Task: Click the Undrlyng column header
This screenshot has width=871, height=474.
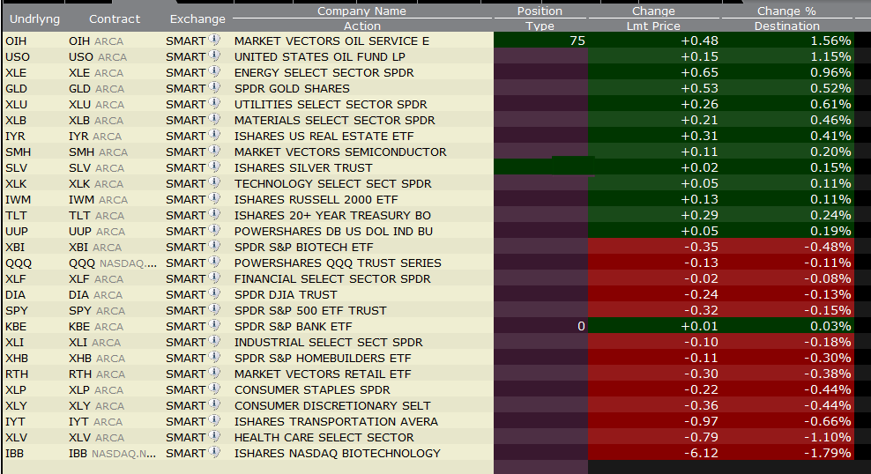Action: coord(34,19)
